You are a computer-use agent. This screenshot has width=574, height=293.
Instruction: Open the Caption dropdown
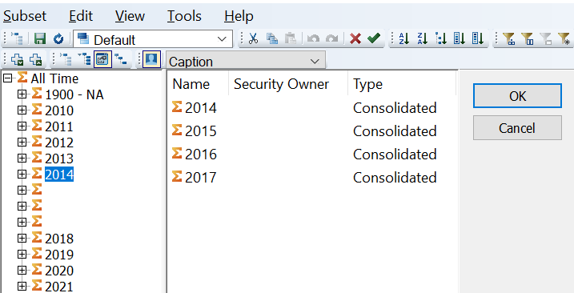(x=246, y=60)
